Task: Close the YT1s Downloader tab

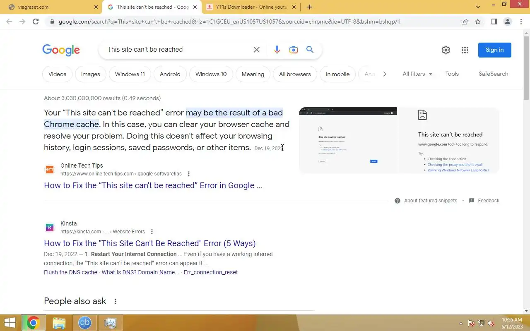Action: click(294, 7)
